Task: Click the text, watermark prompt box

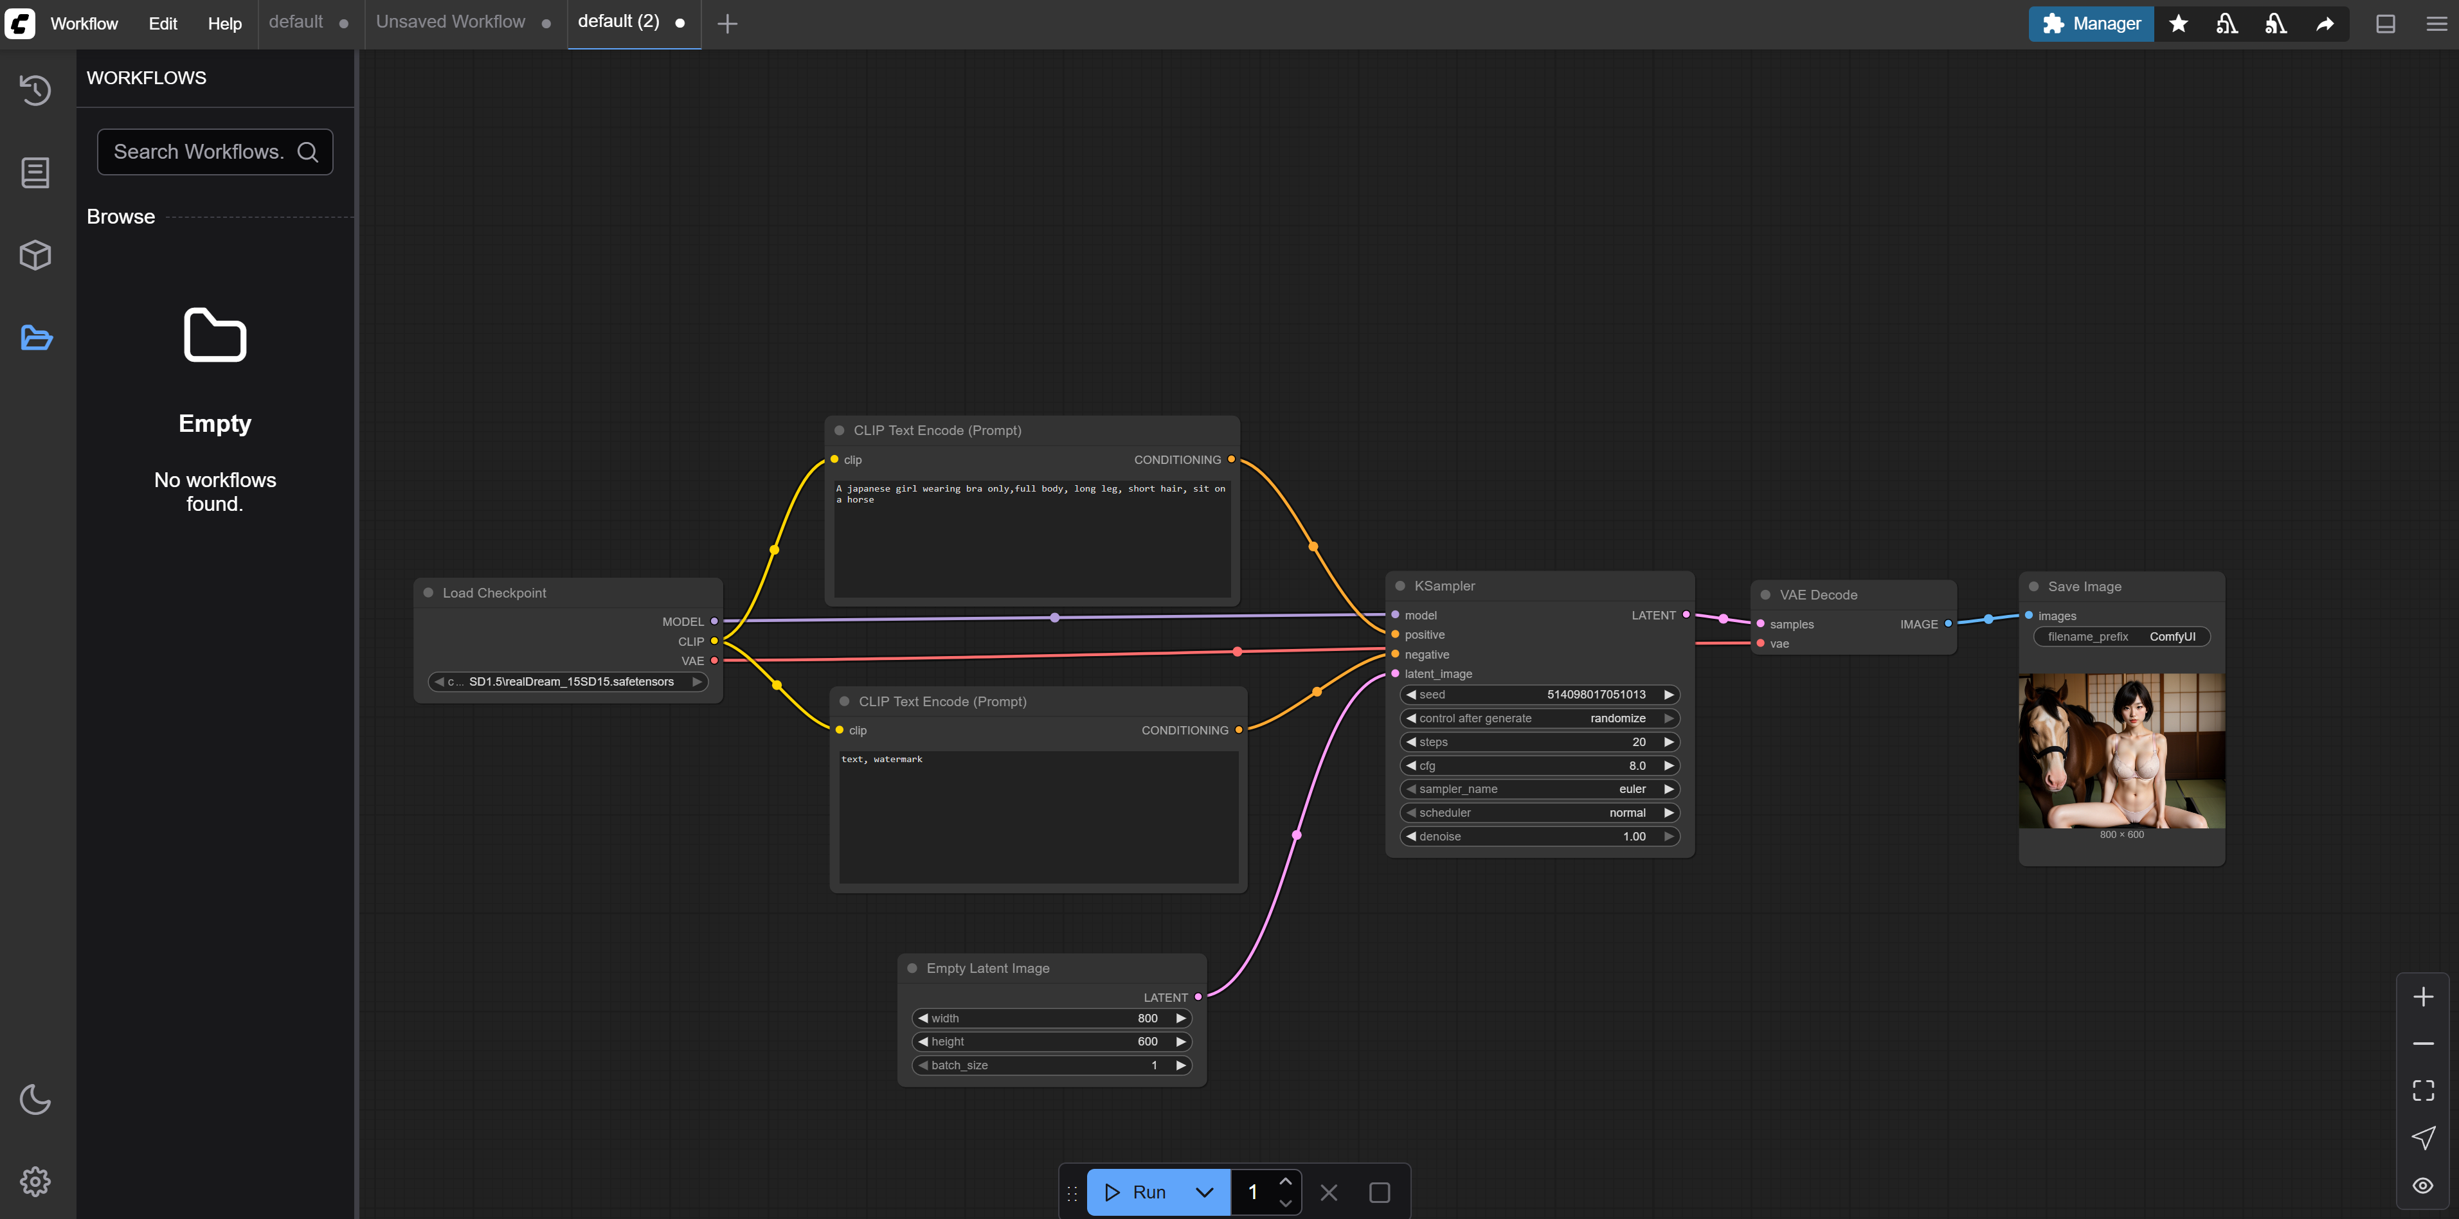Action: click(x=1039, y=817)
